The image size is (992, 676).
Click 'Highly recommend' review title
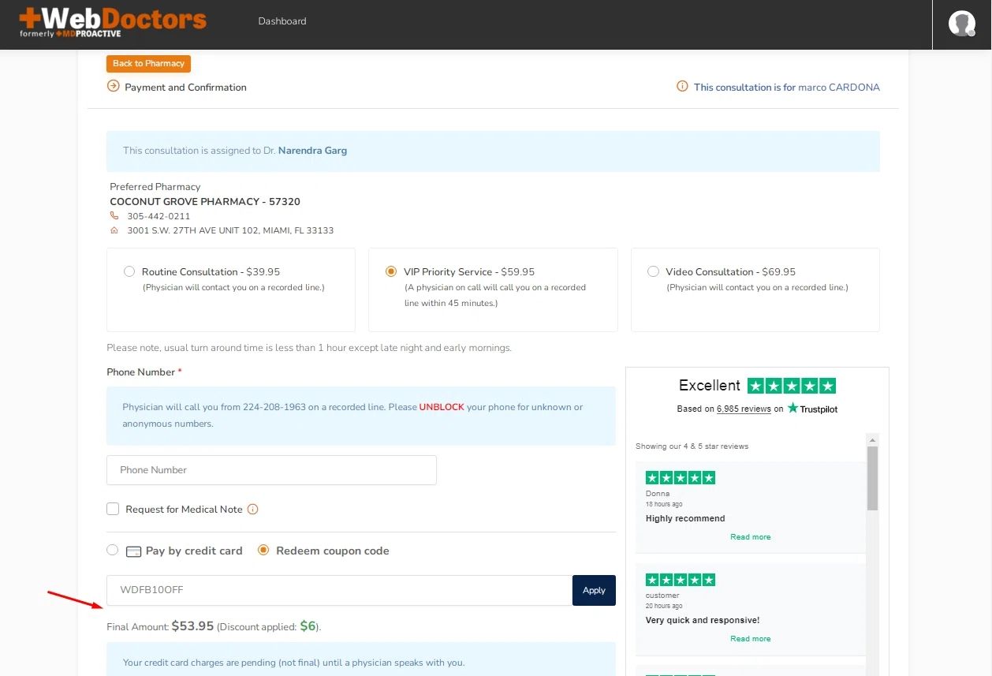click(x=685, y=519)
